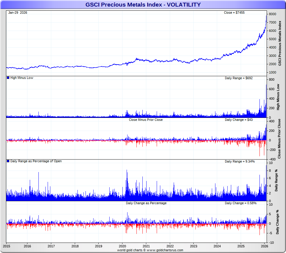Click the 2021 x-axis label

(146, 246)
